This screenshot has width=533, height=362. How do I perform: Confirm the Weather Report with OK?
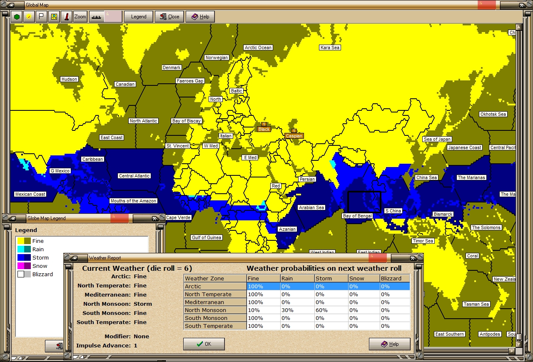(x=204, y=344)
